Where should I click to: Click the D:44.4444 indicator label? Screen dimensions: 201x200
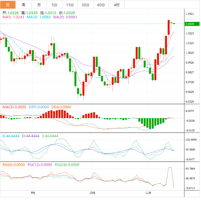tap(30, 136)
